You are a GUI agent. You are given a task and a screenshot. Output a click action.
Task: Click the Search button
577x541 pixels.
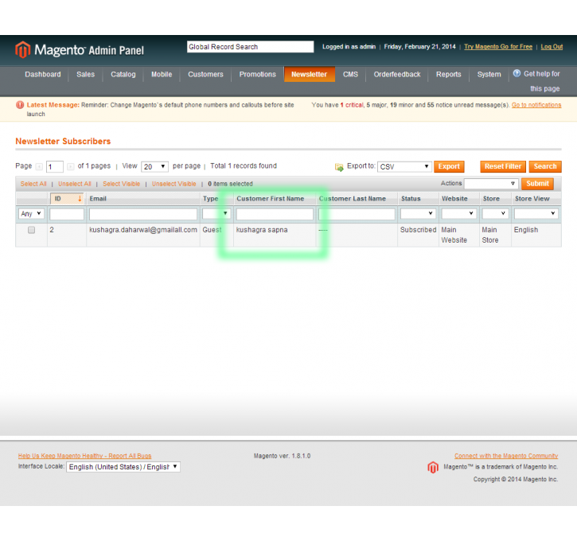coord(545,166)
